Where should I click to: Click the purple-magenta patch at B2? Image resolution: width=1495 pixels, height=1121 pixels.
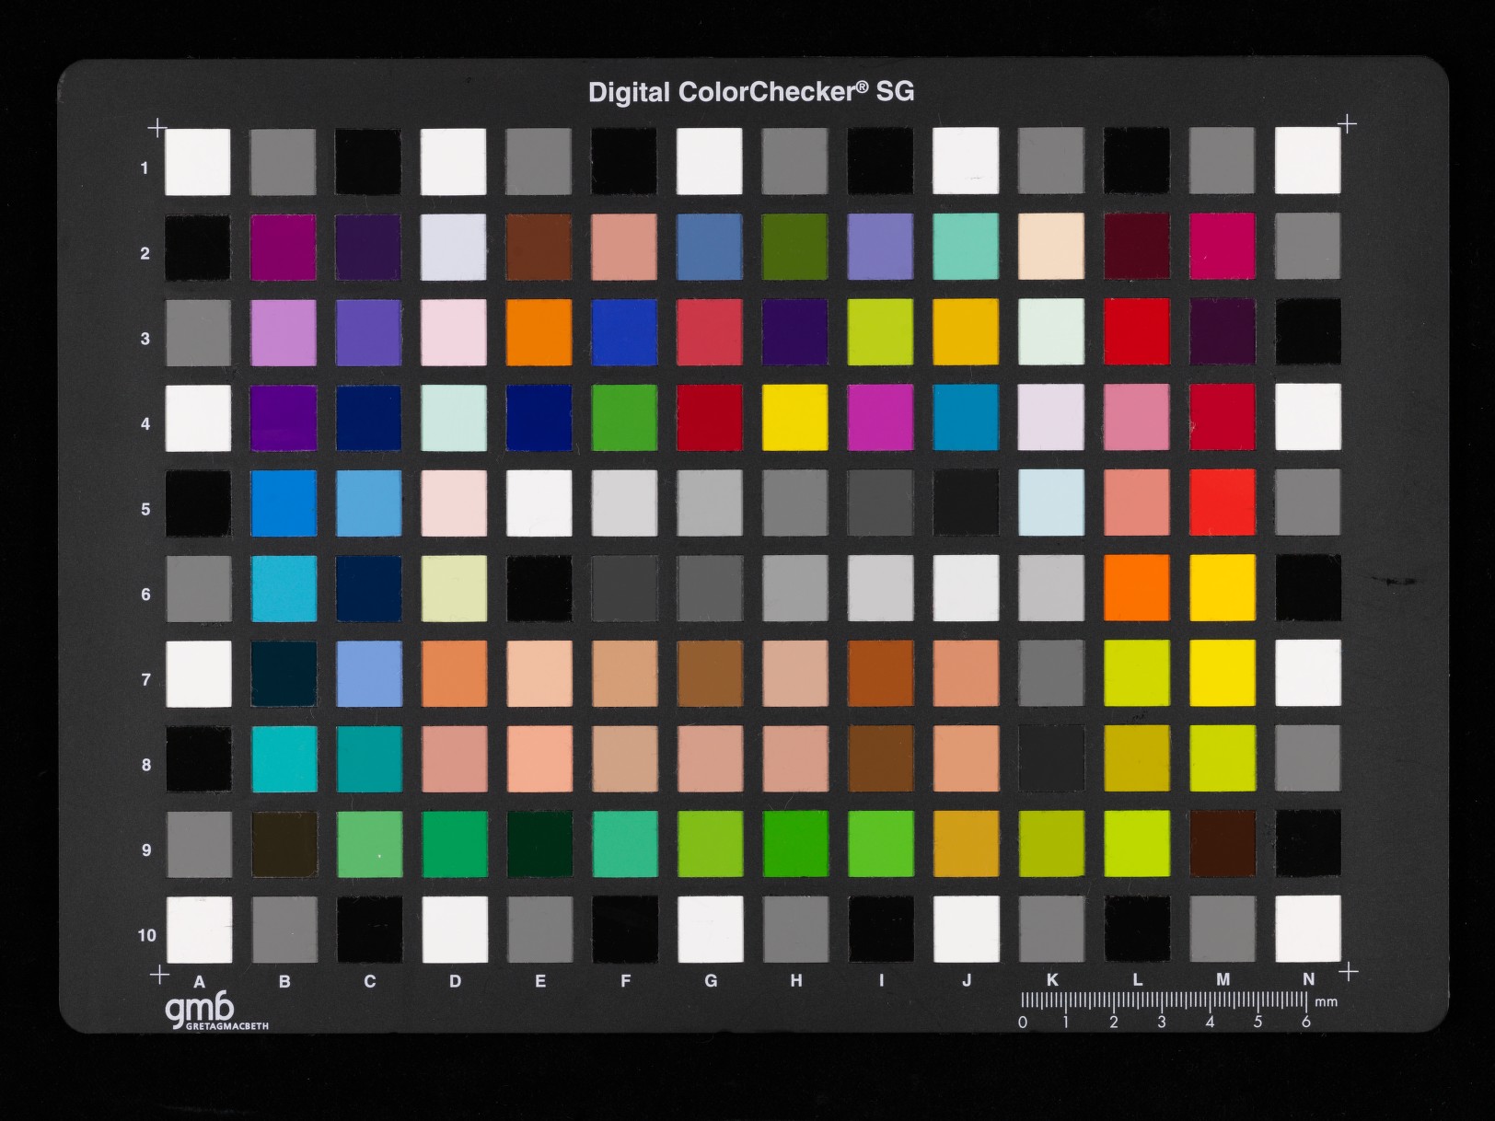click(283, 248)
